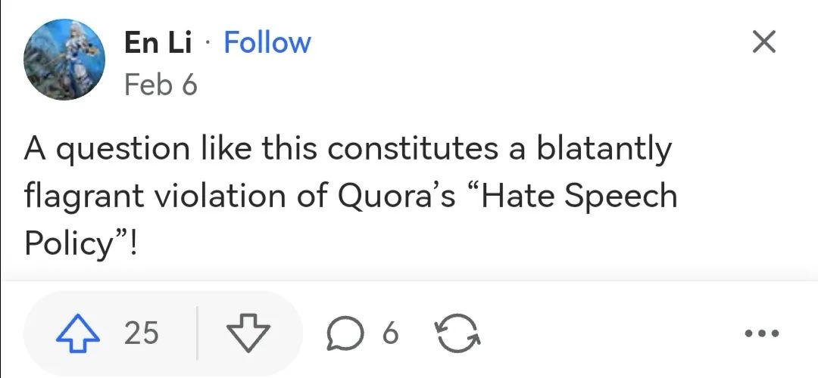Screen dimensions: 818x378
Task: Share the comment using the circular arrows icon
Action: click(x=458, y=333)
